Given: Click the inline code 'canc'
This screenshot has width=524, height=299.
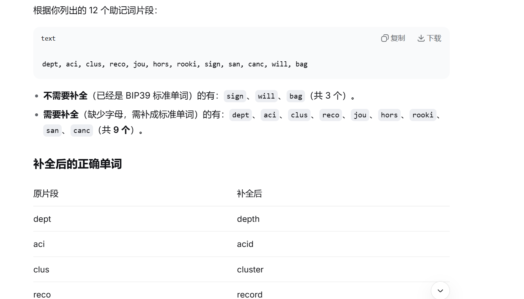Looking at the screenshot, I should click(x=82, y=131).
